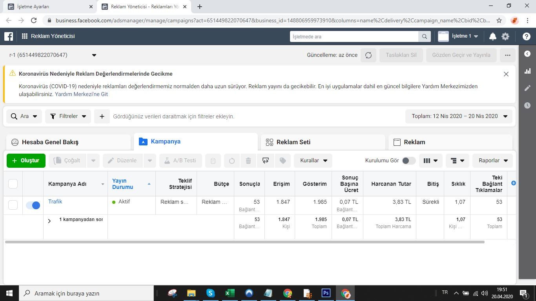This screenshot has width=536, height=301.
Task: Click the filter input field in the filter bar
Action: (x=257, y=116)
